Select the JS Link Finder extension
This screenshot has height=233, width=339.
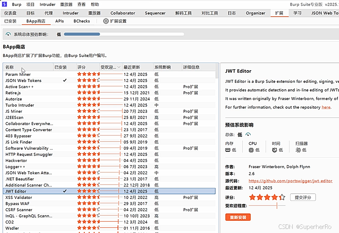109,142
